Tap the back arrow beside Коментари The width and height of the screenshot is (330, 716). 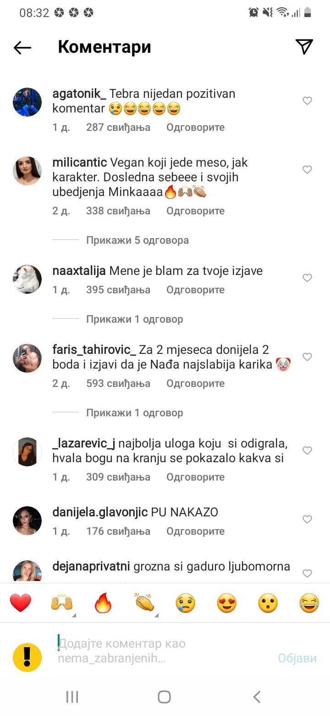coord(22,47)
